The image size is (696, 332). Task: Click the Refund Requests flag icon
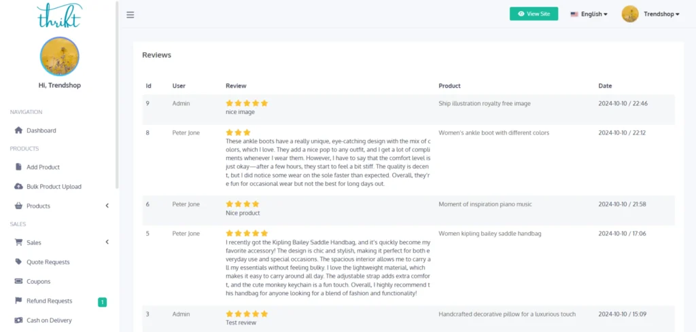click(x=19, y=301)
